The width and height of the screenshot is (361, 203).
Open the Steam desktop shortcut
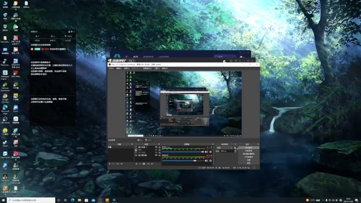click(5, 143)
